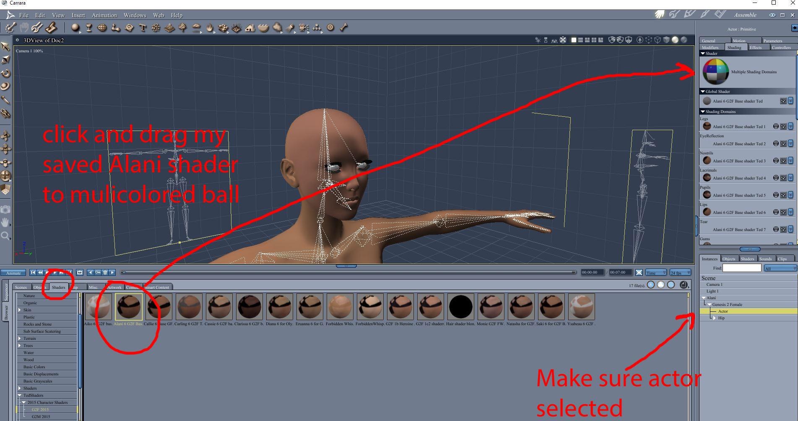Viewport: 798px width, 421px height.
Task: Toggle the loop playback button
Action: click(80, 272)
